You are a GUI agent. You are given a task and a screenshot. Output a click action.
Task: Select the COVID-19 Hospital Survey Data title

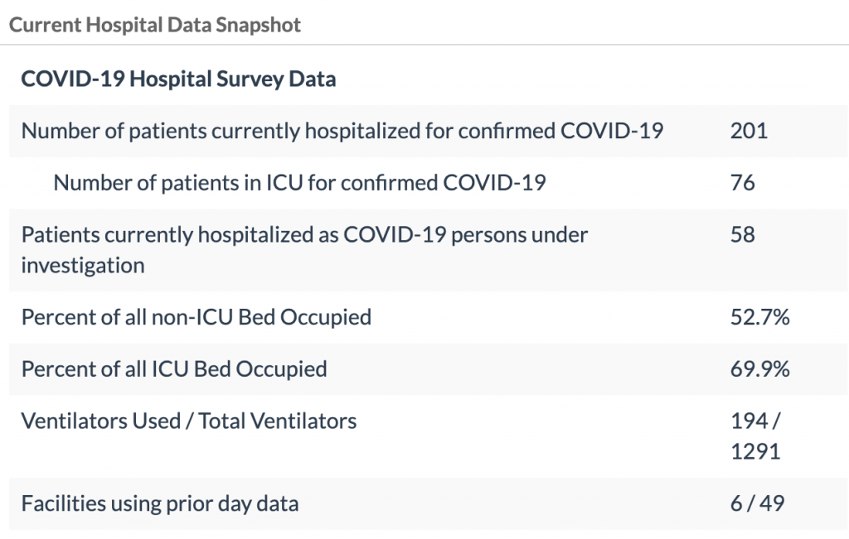[178, 79]
